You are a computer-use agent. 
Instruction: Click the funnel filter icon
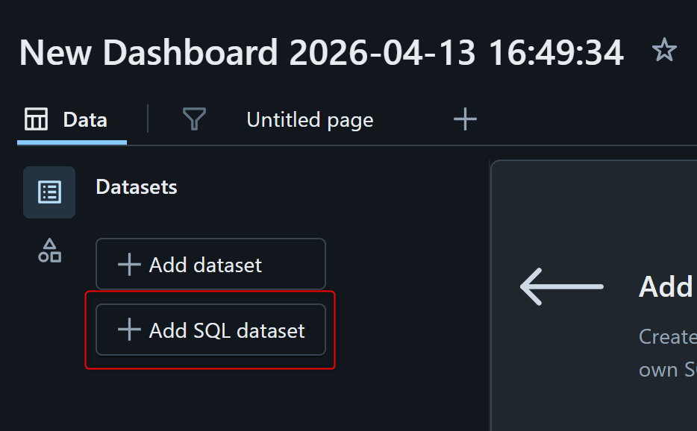pos(194,119)
